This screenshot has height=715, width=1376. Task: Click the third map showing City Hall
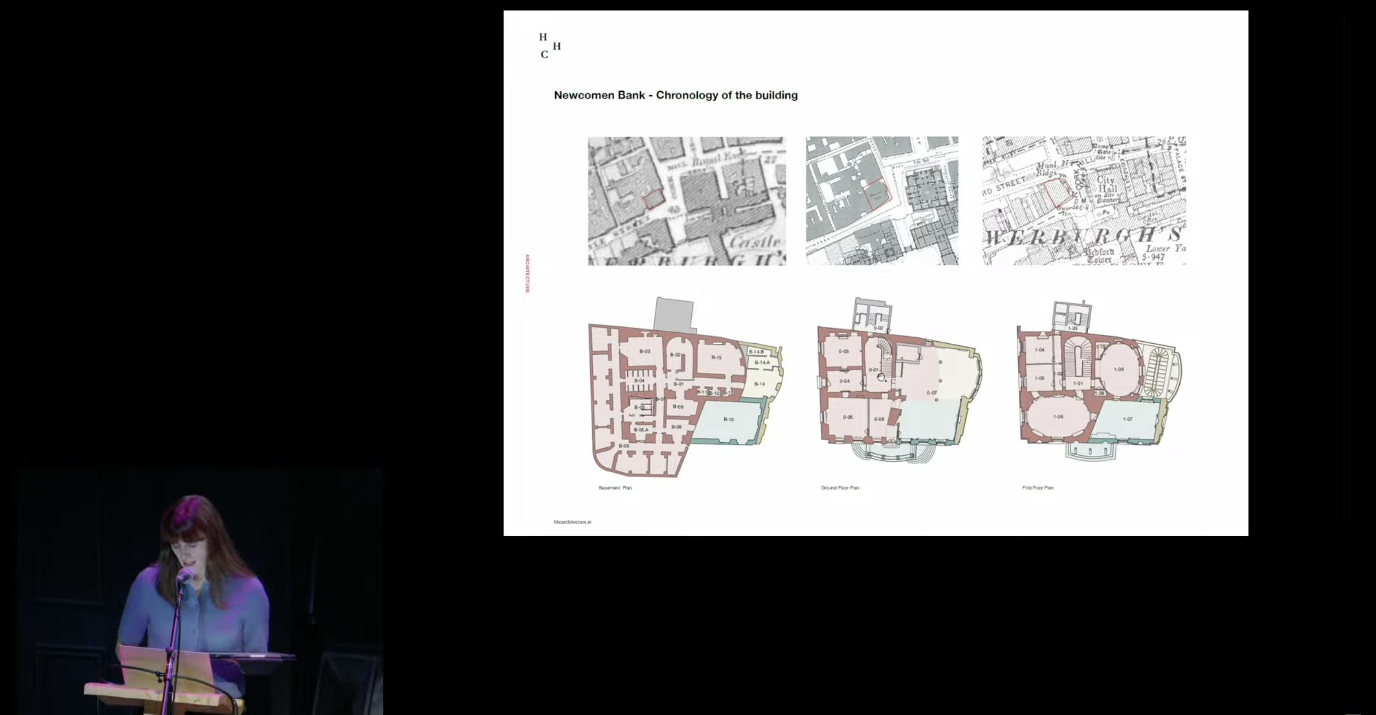pos(1084,201)
